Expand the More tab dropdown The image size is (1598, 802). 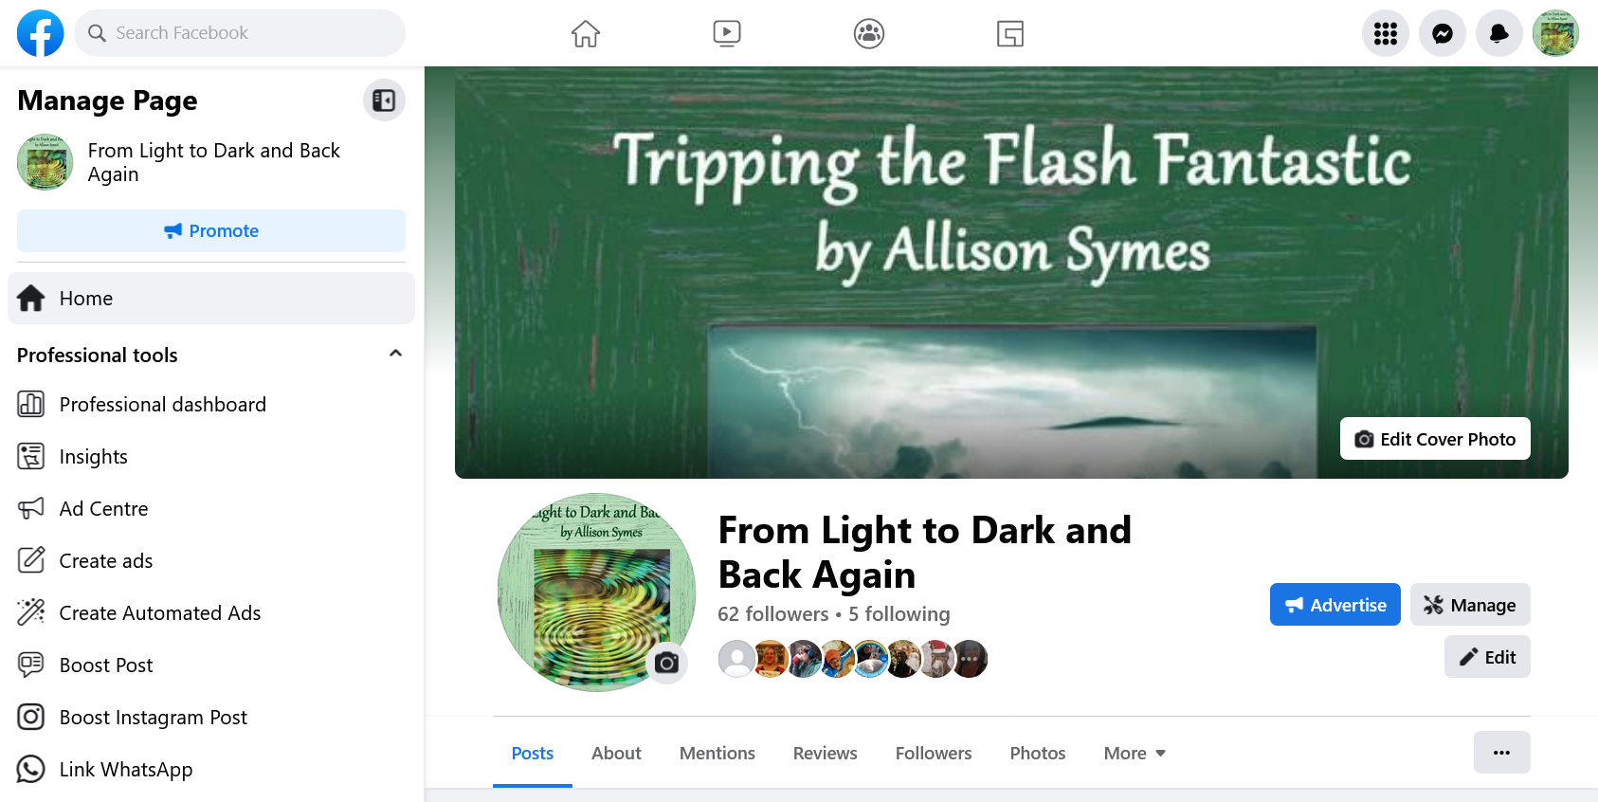(x=1135, y=754)
